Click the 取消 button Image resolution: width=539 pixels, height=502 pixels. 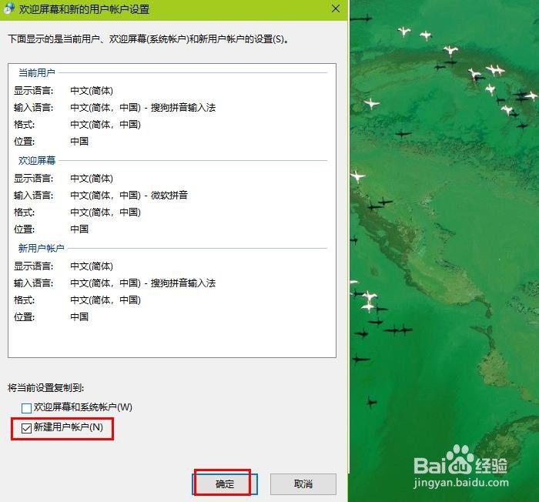(303, 484)
